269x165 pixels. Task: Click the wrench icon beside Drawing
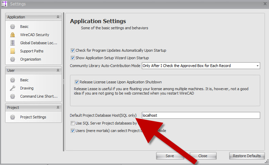(13, 88)
